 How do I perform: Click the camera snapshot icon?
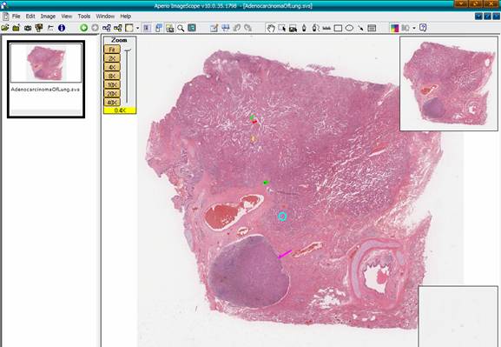[x=28, y=28]
